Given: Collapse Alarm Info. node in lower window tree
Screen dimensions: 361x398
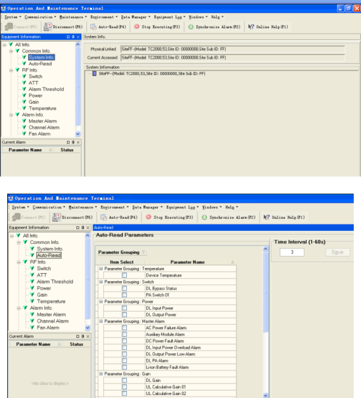Looking at the screenshot, I should (19, 308).
